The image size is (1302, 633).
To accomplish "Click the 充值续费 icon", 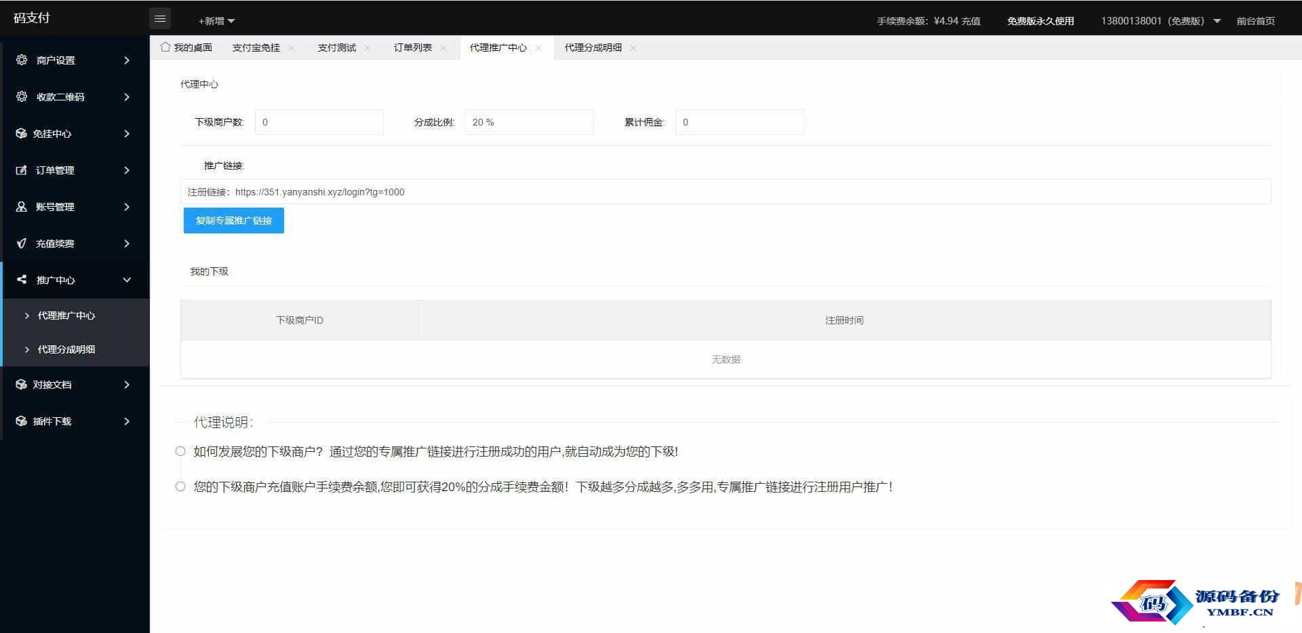I will pyautogui.click(x=22, y=243).
